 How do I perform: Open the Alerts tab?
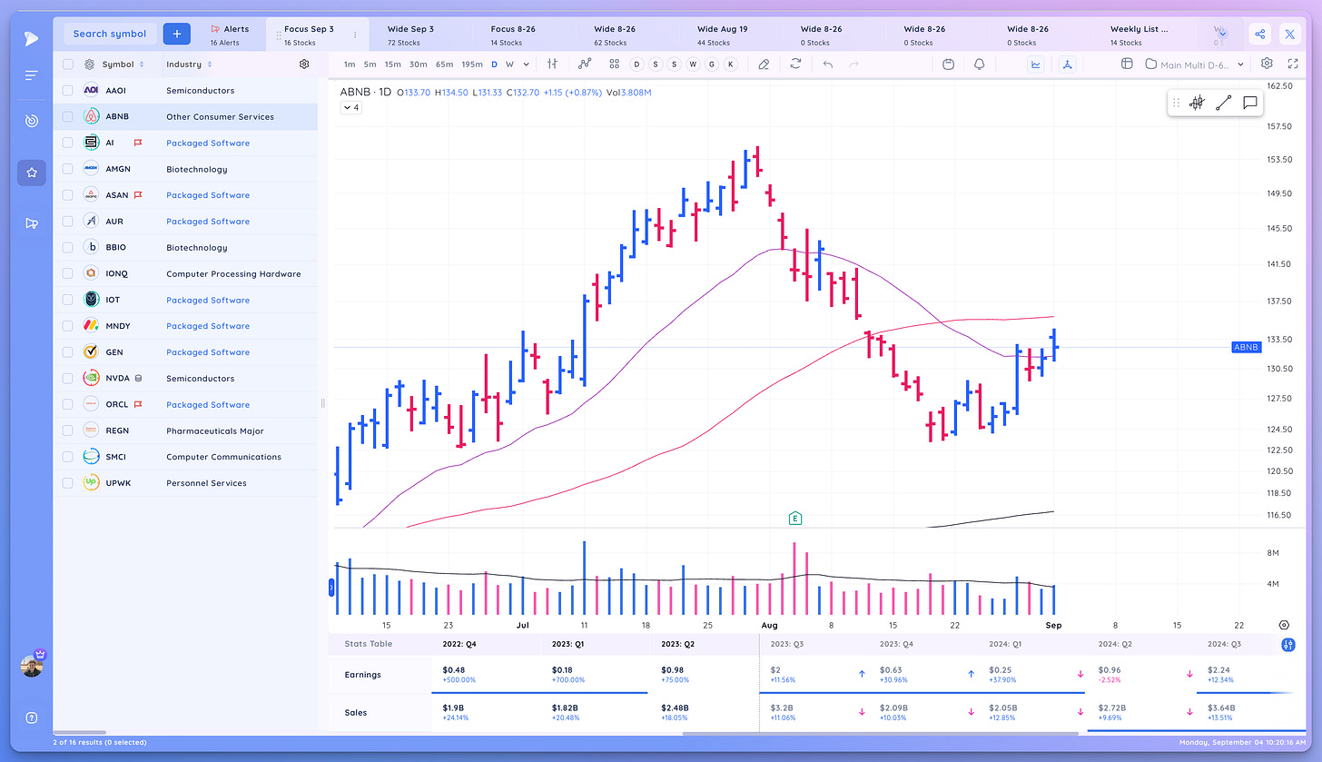[229, 35]
